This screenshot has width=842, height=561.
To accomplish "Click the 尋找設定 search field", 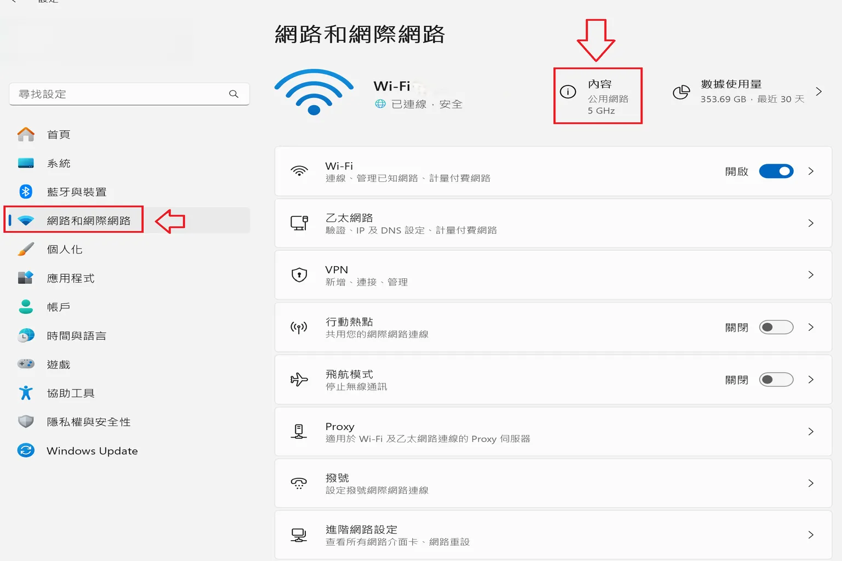I will pyautogui.click(x=129, y=94).
